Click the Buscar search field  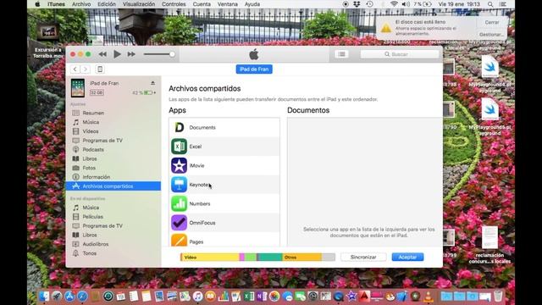(x=400, y=54)
